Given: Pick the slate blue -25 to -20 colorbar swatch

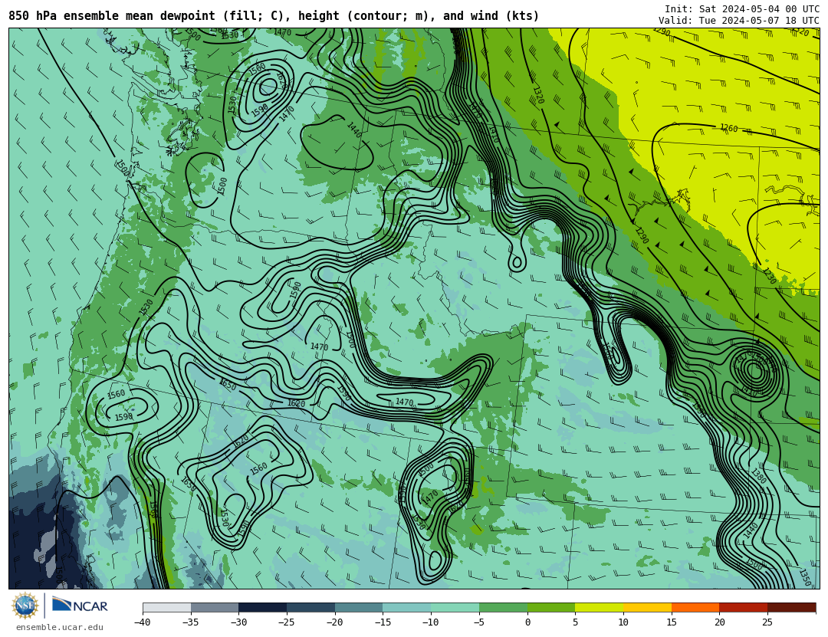Looking at the screenshot, I should [x=310, y=607].
